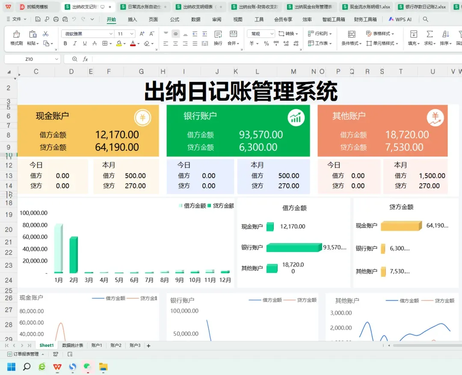Click the WPS AI button
This screenshot has height=375, width=462.
point(400,19)
